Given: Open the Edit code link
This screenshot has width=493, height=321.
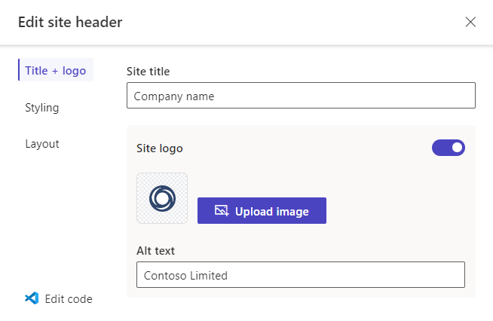Looking at the screenshot, I should (69, 299).
